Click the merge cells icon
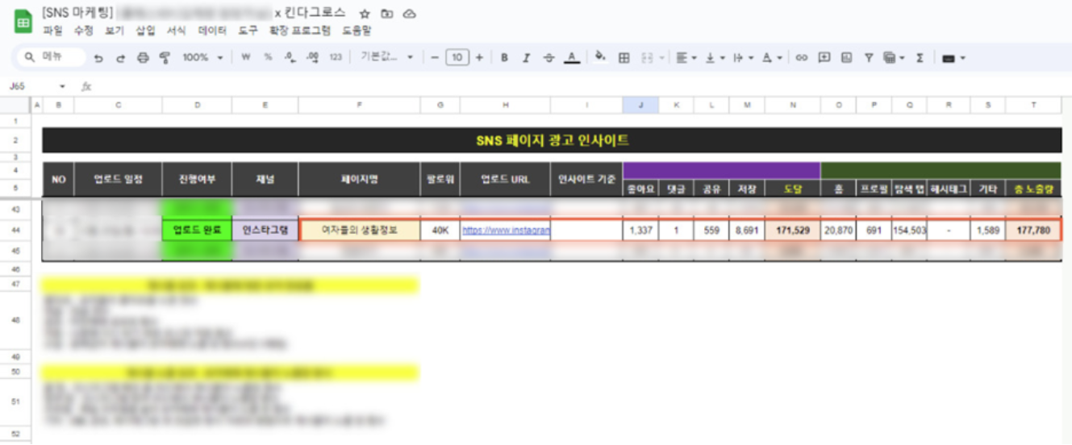Viewport: 1072px width, 445px height. click(x=646, y=58)
